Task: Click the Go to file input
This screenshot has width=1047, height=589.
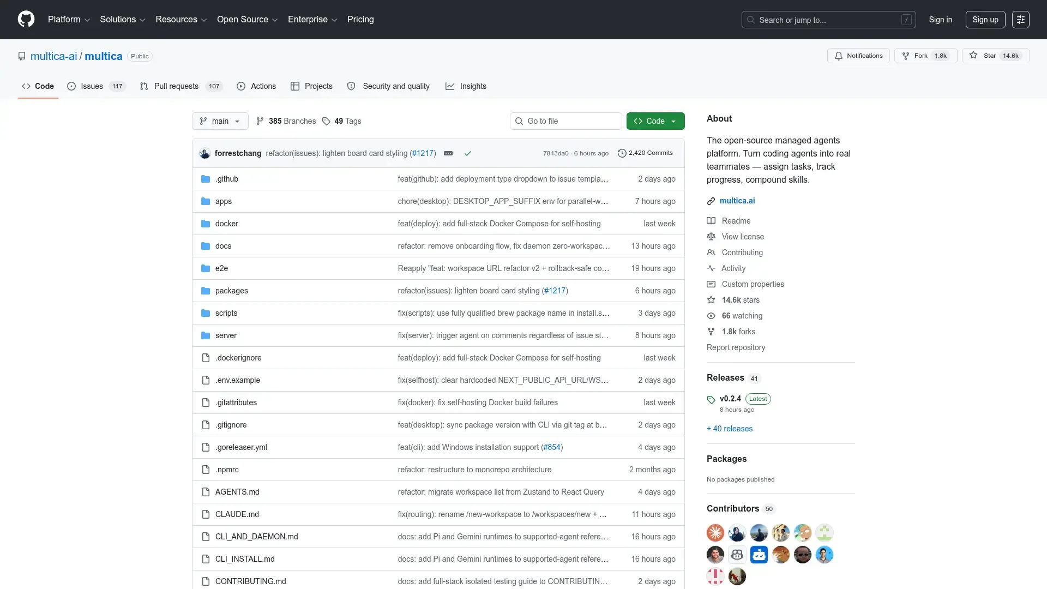Action: (x=566, y=121)
